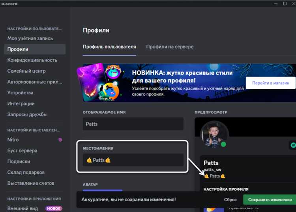Click the patts_sw username in preview
This screenshot has height=212, width=296.
(x=212, y=170)
